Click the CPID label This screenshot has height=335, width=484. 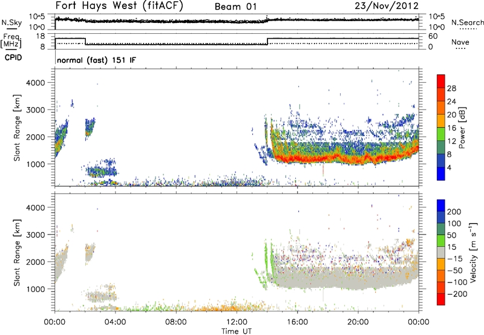click(13, 57)
